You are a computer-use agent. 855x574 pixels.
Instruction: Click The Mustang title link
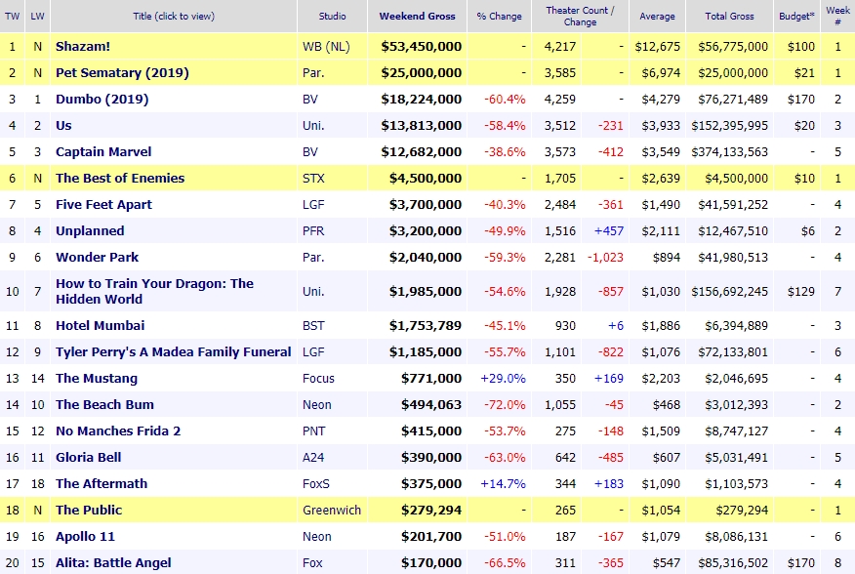coord(97,378)
